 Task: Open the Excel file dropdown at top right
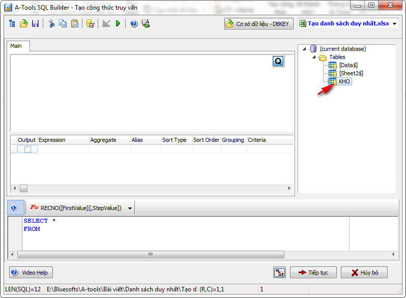(x=395, y=24)
